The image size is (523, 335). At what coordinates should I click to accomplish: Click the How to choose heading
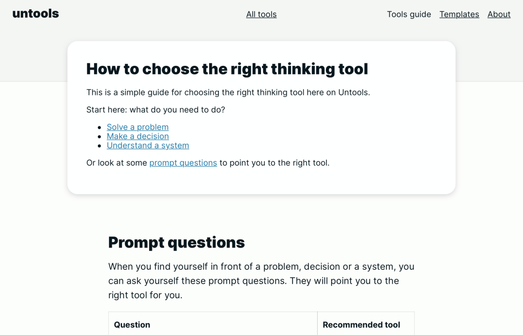pos(227,69)
